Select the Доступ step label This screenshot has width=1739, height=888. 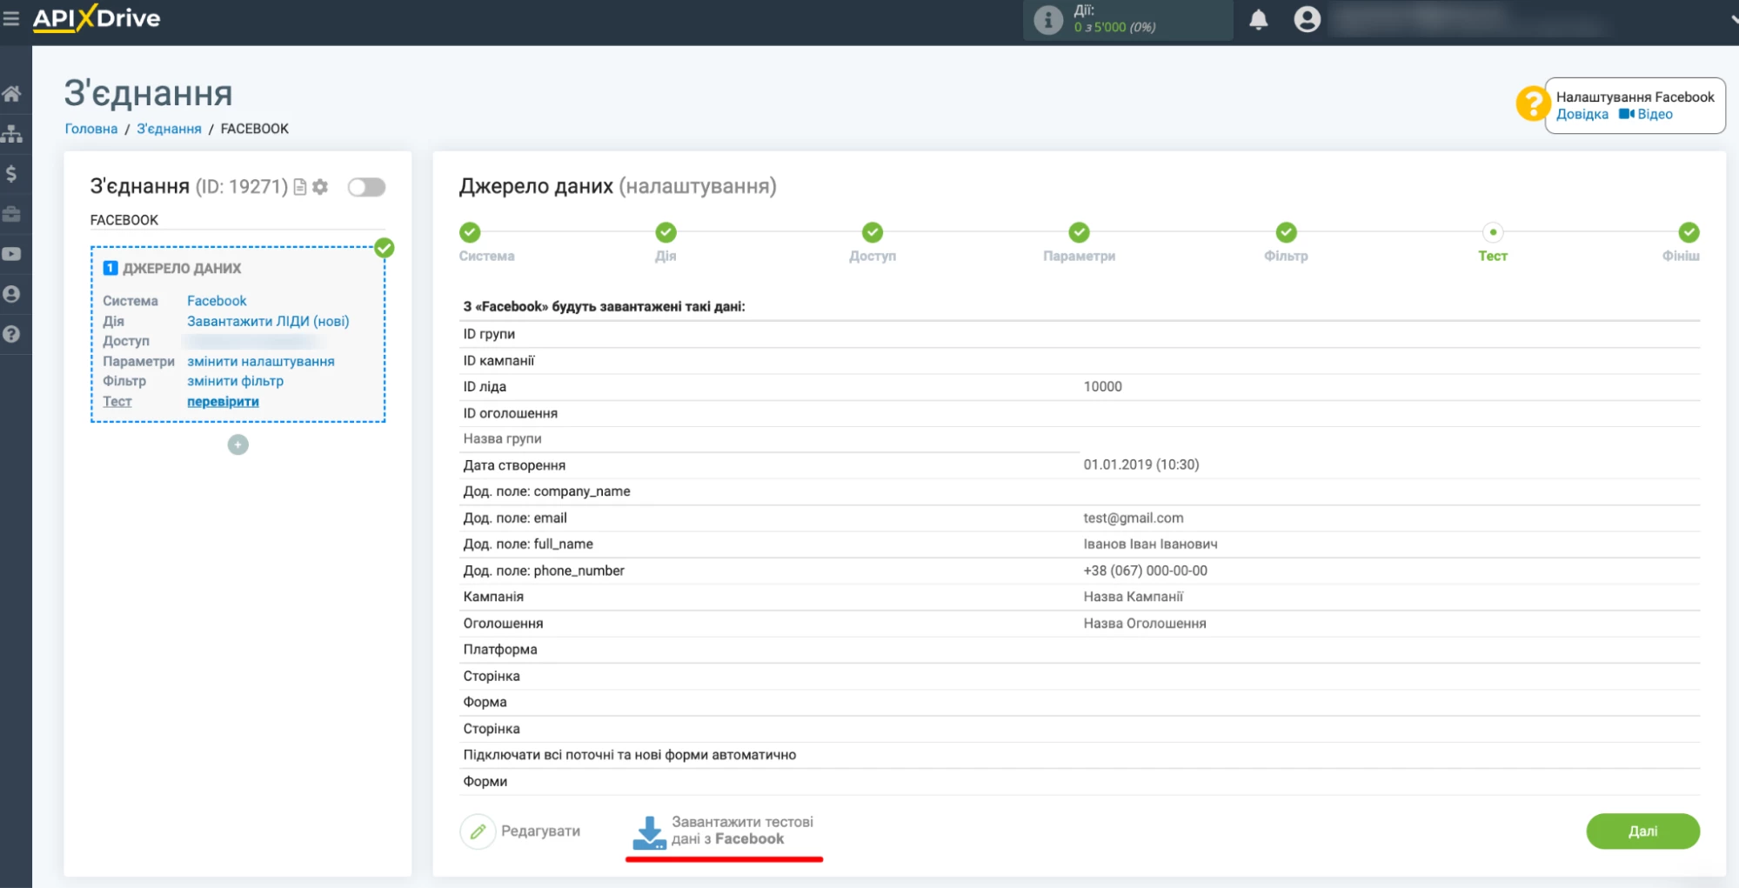873,256
